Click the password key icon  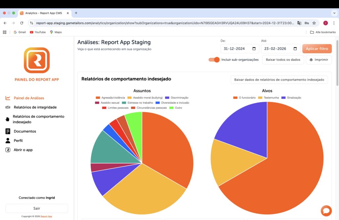coord(307,23)
